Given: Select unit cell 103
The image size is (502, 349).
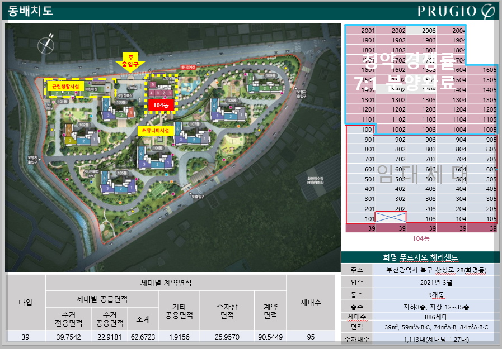Looking at the screenshot, I should click(421, 219).
